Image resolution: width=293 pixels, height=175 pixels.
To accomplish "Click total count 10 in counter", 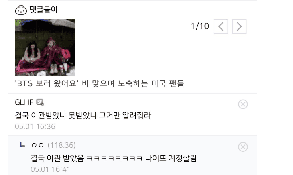I will coord(204,26).
